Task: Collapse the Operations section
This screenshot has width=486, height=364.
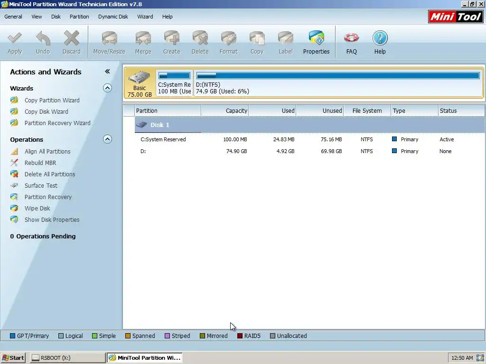Action: pos(107,139)
